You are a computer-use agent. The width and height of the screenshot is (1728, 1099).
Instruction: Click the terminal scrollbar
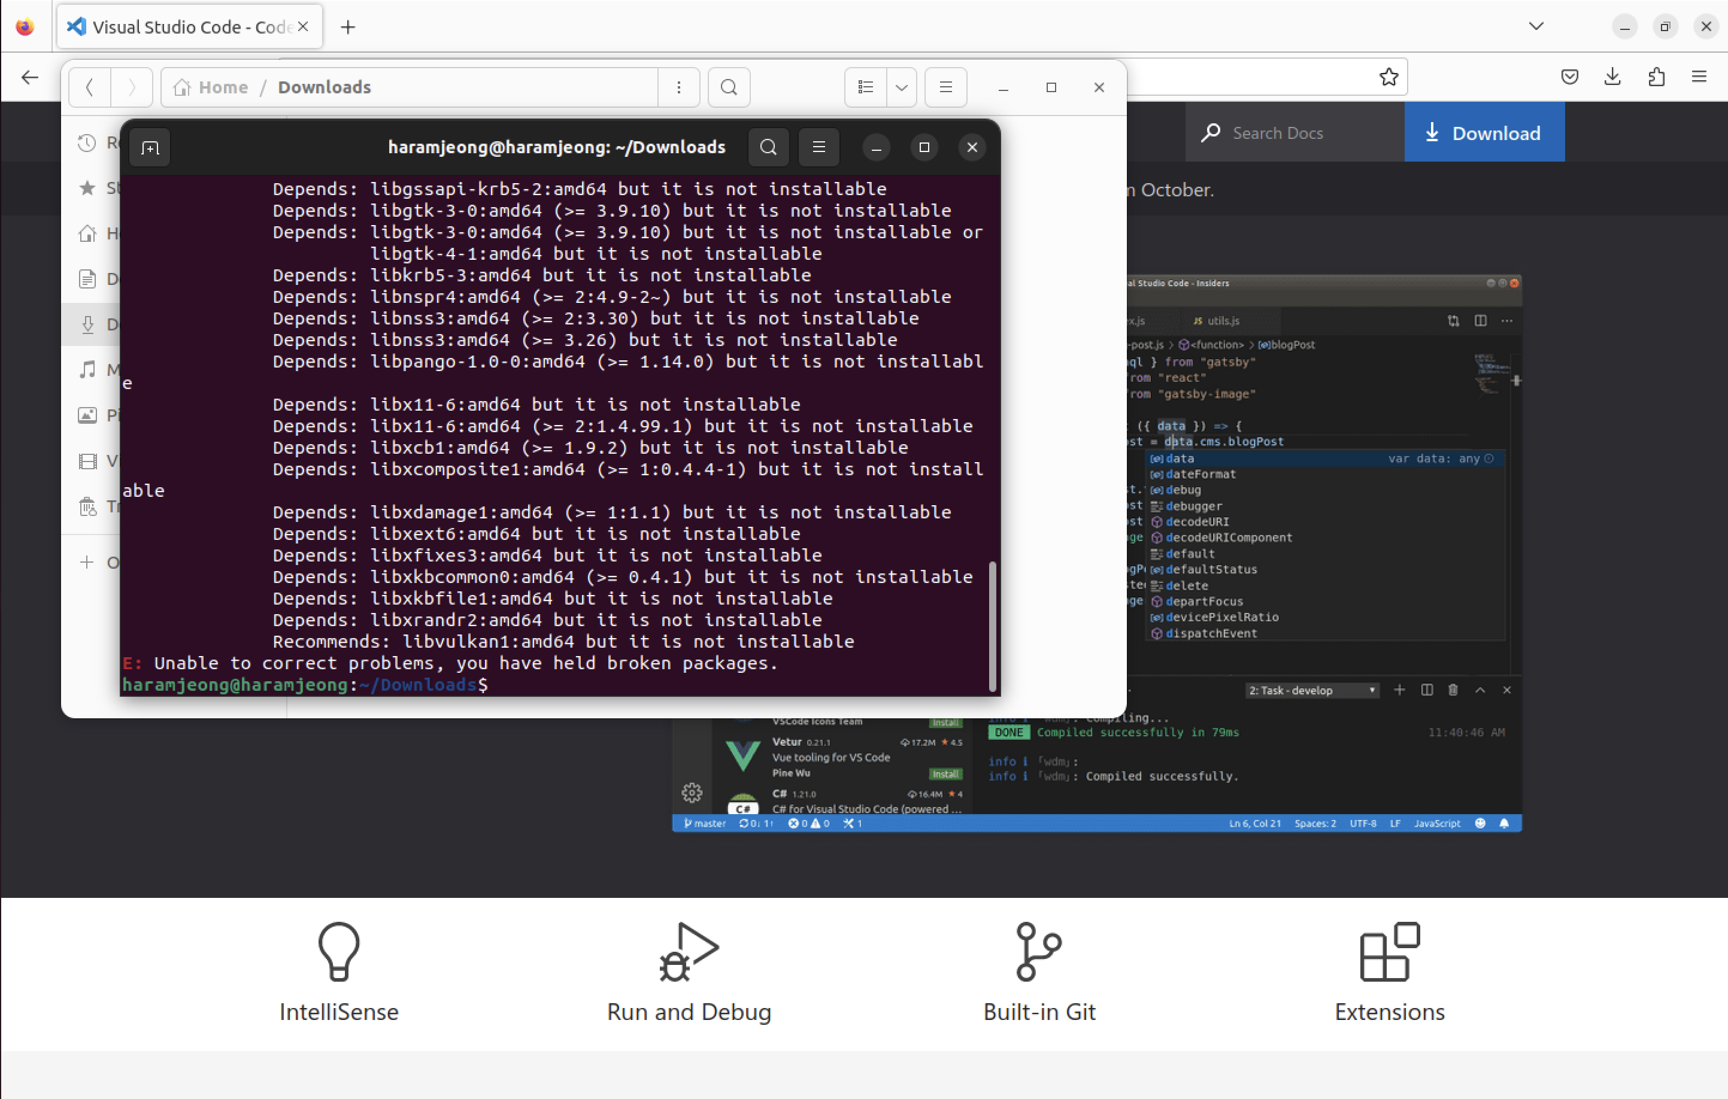993,626
